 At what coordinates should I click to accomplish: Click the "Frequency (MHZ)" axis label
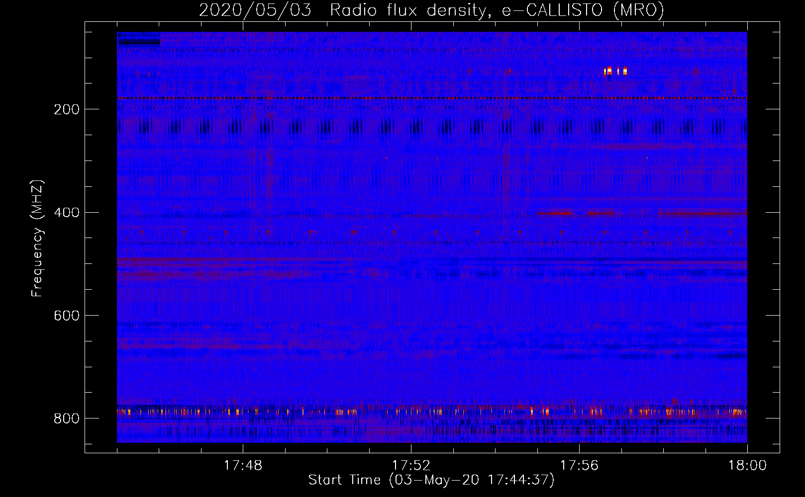37,238
